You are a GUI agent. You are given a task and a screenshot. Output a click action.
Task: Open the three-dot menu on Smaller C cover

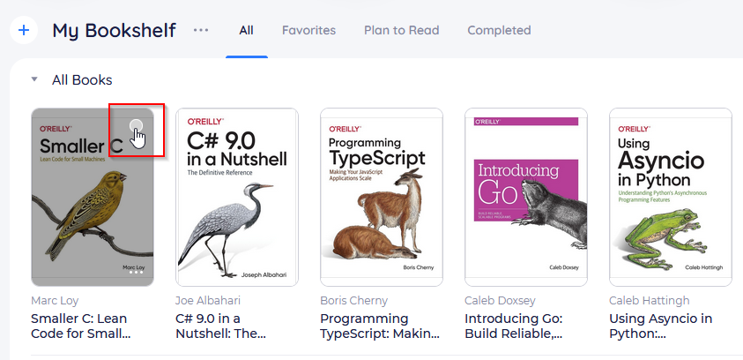pyautogui.click(x=136, y=273)
